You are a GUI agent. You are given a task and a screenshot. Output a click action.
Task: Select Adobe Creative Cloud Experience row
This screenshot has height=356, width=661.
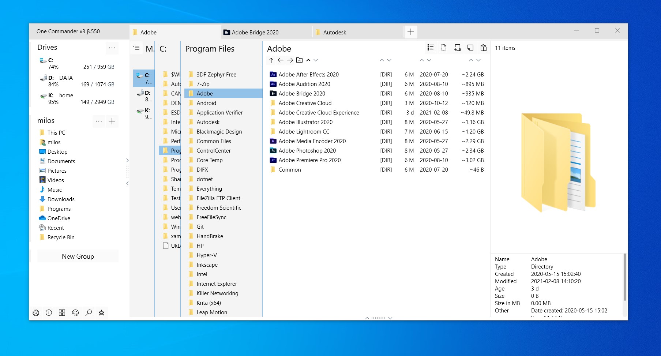pos(377,113)
